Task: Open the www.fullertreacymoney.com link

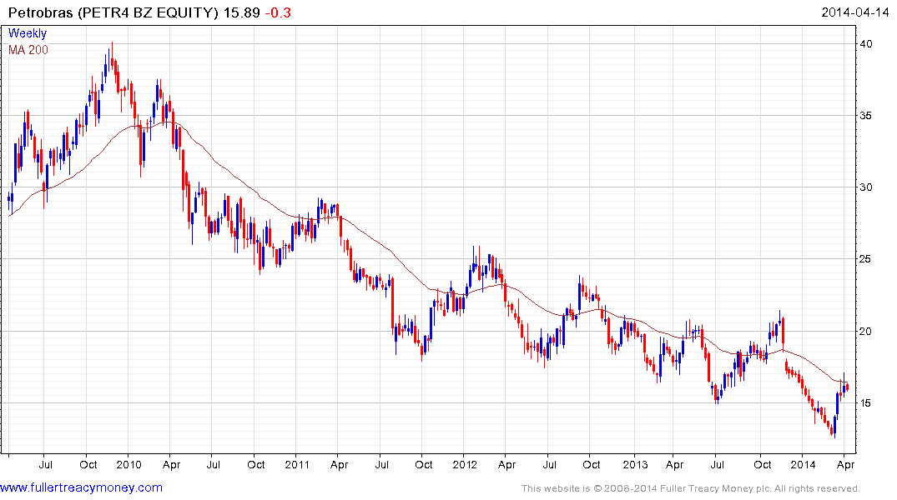Action: [x=81, y=488]
